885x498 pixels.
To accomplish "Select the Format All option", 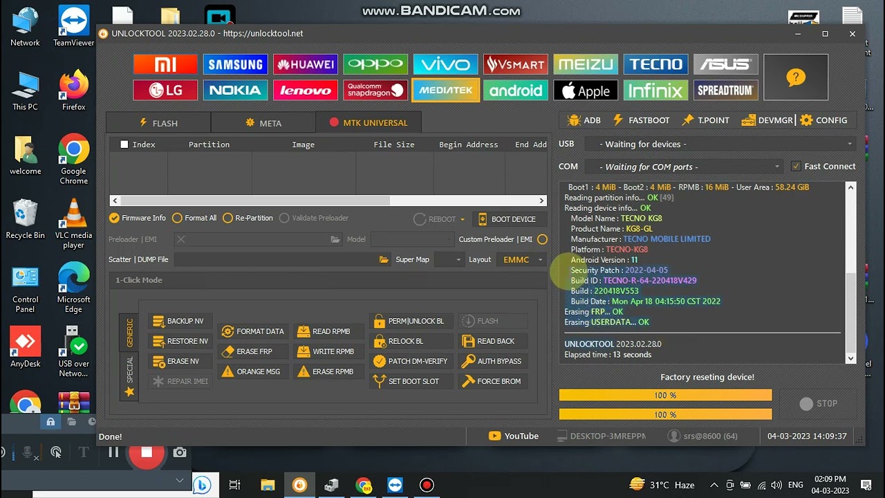I will (x=194, y=218).
